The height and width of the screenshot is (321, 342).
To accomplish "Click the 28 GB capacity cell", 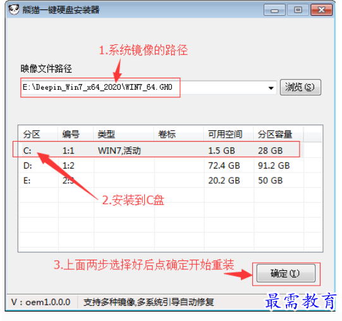I will [x=271, y=150].
